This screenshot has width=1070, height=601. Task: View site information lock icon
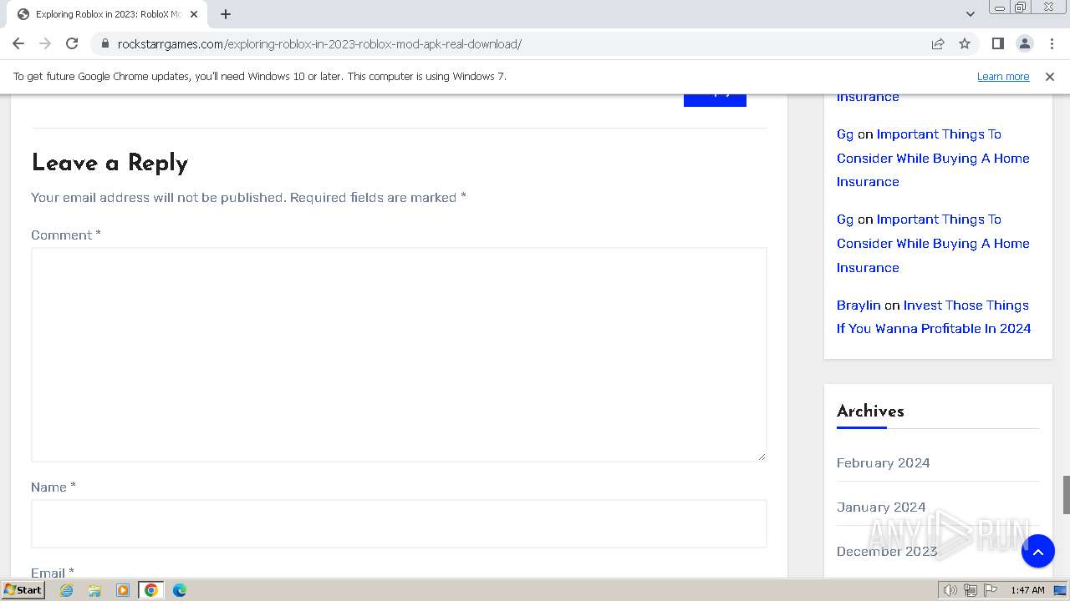coord(105,43)
